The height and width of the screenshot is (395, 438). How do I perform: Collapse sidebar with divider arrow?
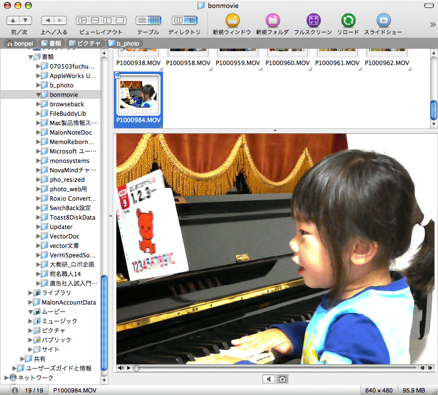[110, 216]
